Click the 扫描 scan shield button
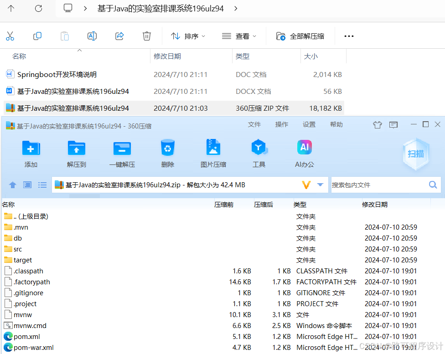The image size is (445, 354). 416,154
